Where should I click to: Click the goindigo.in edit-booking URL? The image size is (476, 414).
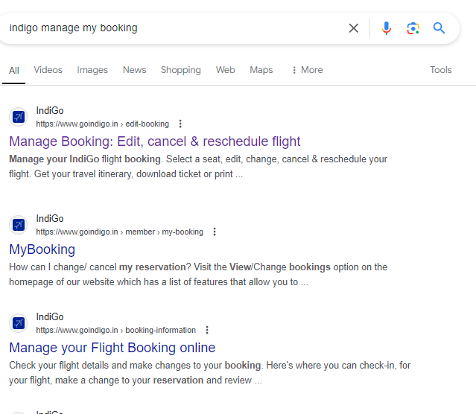click(102, 124)
